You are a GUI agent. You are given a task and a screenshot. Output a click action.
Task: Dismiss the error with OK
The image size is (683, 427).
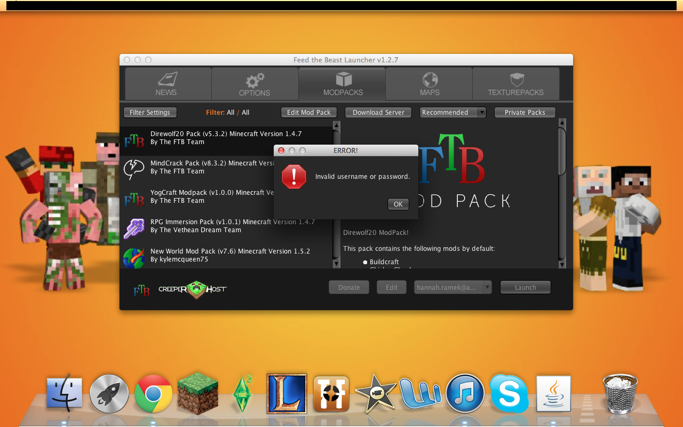(x=398, y=204)
